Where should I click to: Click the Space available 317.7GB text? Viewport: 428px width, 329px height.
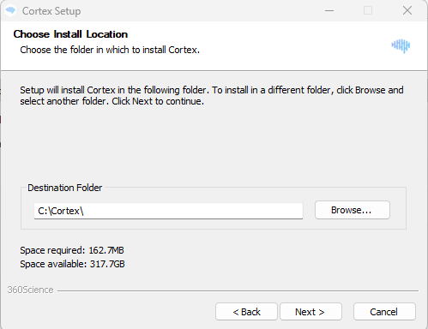pyautogui.click(x=72, y=264)
